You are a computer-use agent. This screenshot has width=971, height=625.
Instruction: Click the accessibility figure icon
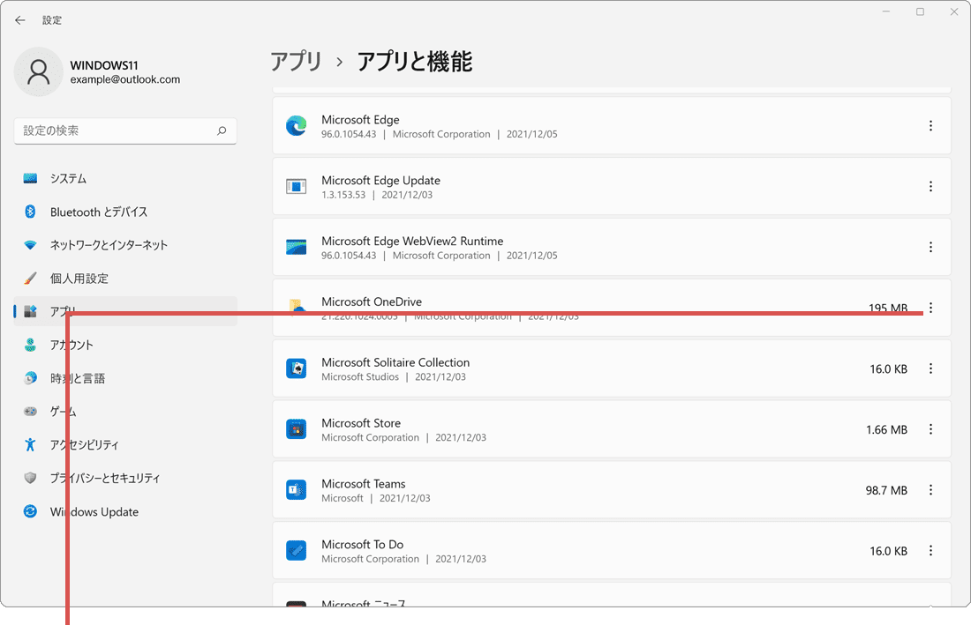point(30,444)
